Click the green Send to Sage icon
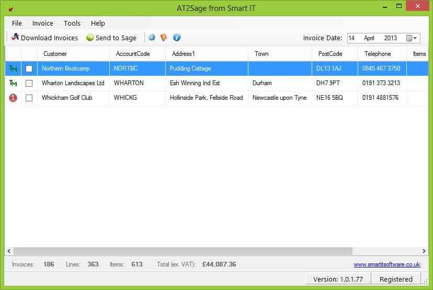 pos(90,38)
